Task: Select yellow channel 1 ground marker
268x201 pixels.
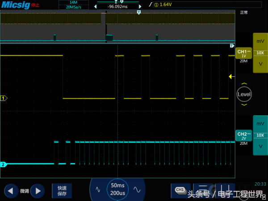Action: [4, 98]
